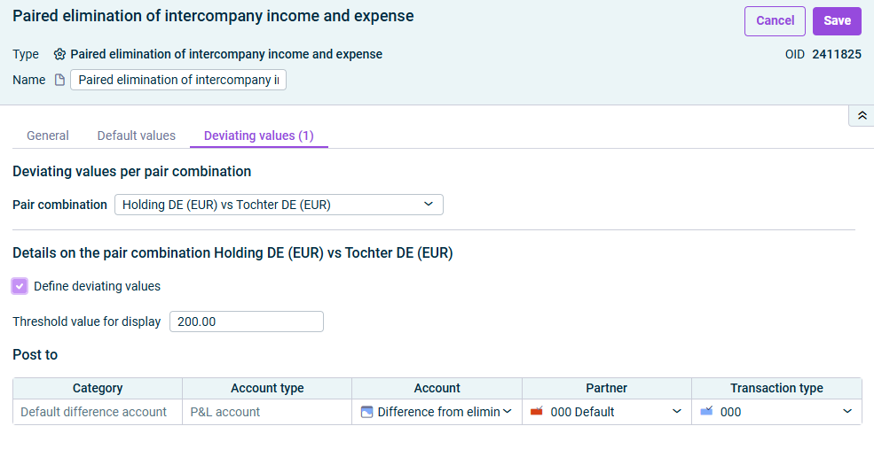Switch to the General tab

tap(48, 136)
